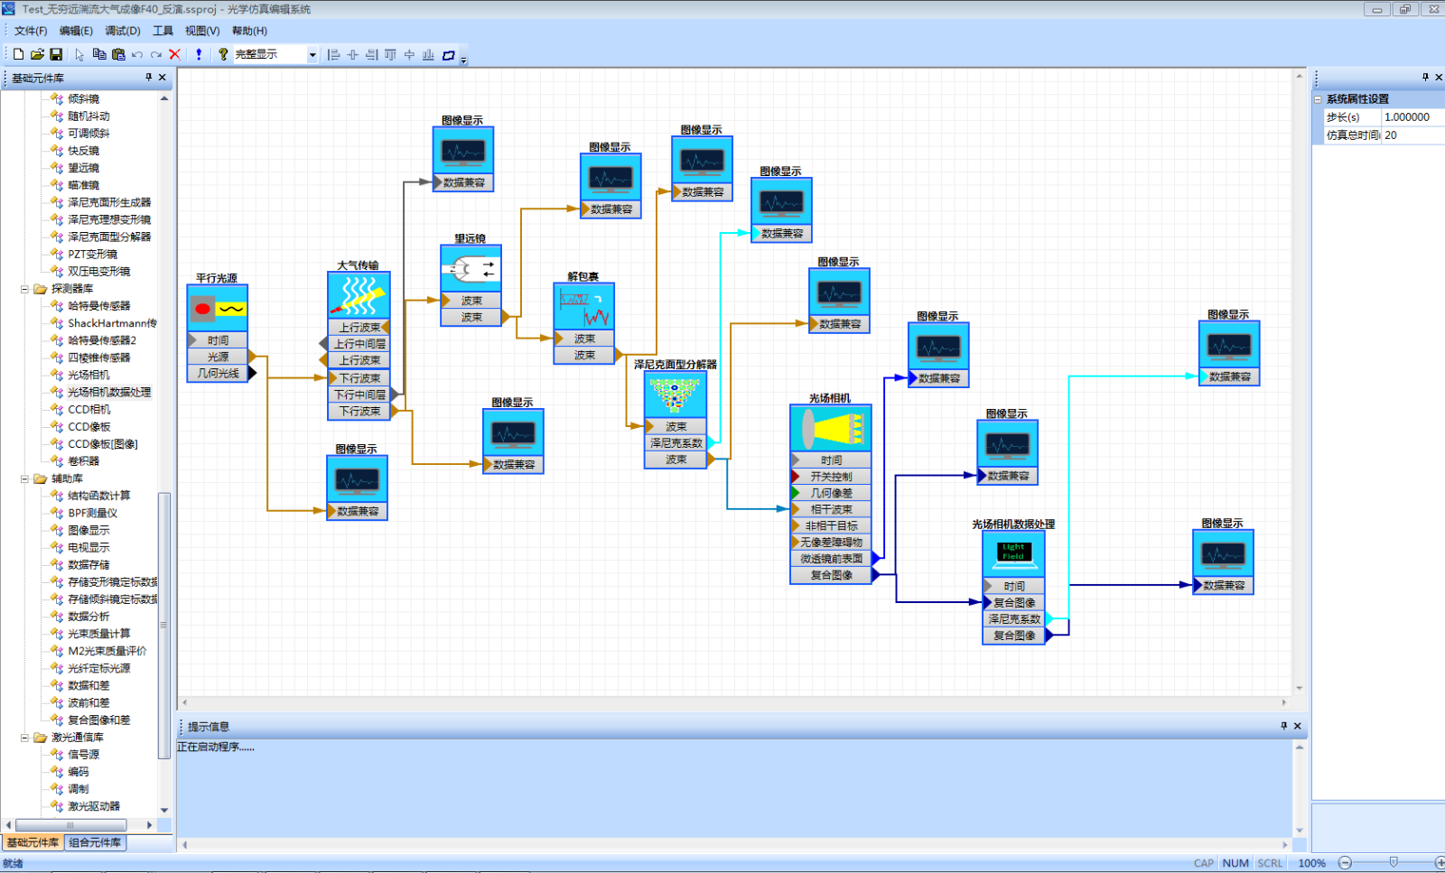This screenshot has height=873, width=1445.
Task: Select M2光束质量评价 tree item
Action: (107, 651)
